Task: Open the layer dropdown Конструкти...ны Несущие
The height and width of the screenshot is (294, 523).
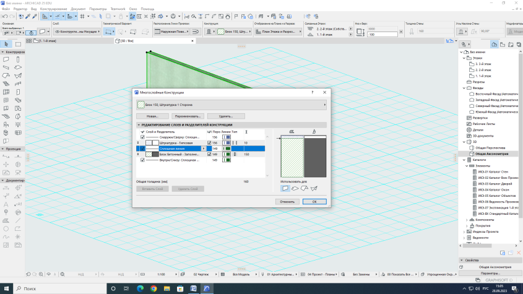Action: [77, 32]
